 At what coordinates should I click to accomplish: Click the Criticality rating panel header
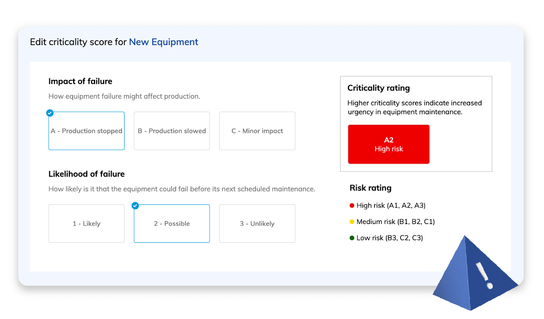pyautogui.click(x=379, y=88)
